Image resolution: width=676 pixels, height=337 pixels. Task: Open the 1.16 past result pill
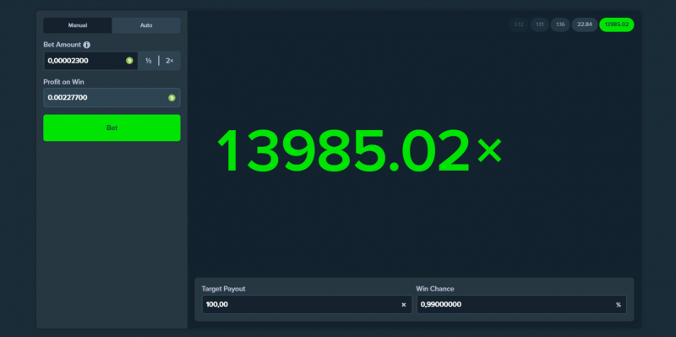(560, 24)
